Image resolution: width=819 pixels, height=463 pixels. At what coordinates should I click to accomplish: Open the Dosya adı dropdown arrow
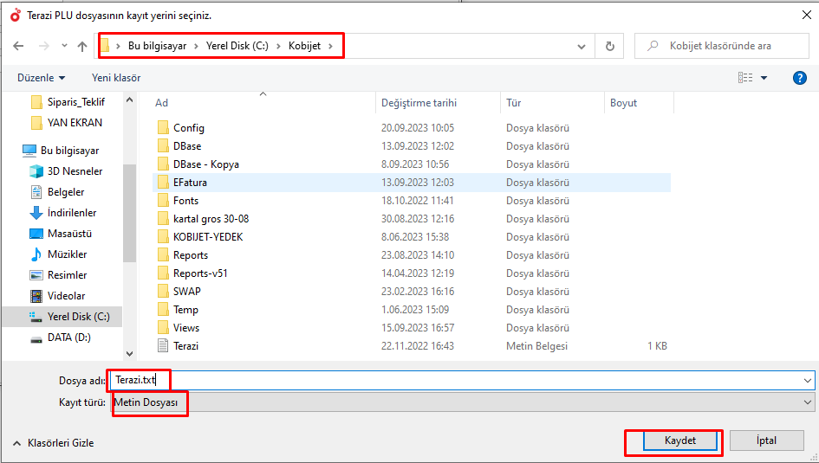[x=808, y=381]
